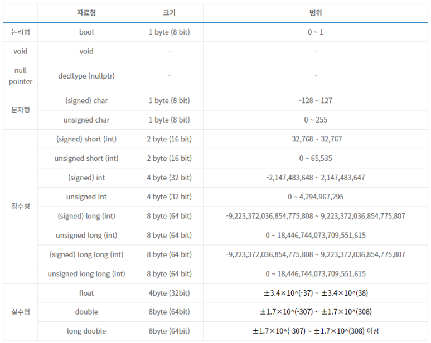The width and height of the screenshot is (431, 343).
Task: Select the '문자형' category cell
Action: coord(20,110)
